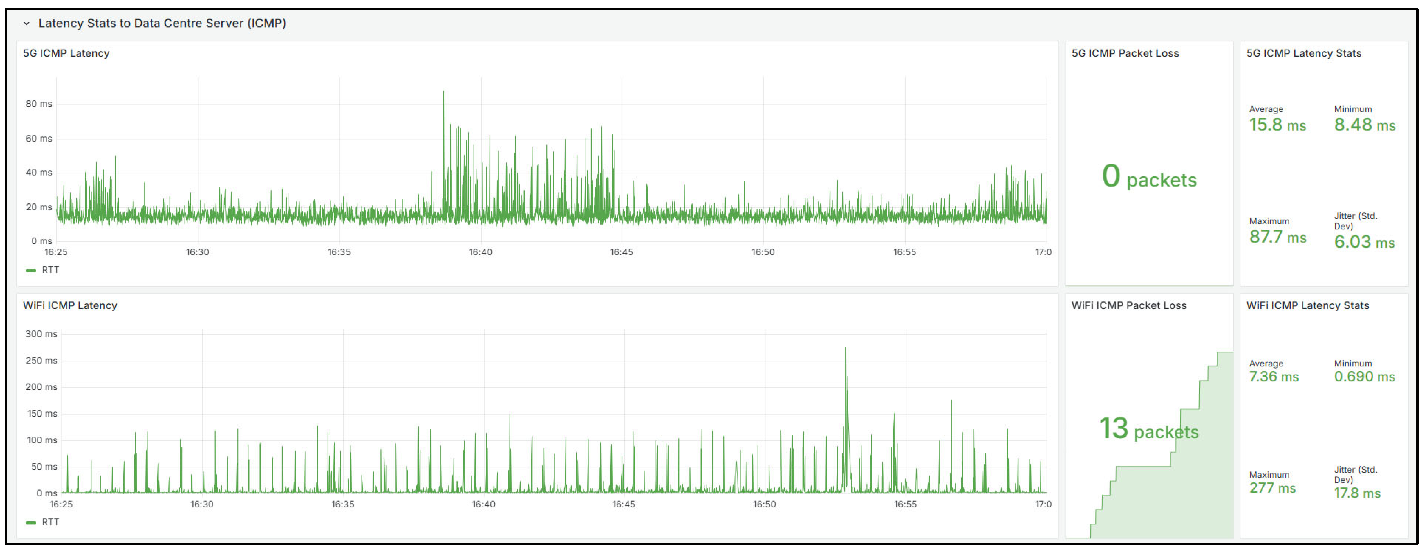
Task: Click green RTT color swatch in 5G legend
Action: point(31,271)
